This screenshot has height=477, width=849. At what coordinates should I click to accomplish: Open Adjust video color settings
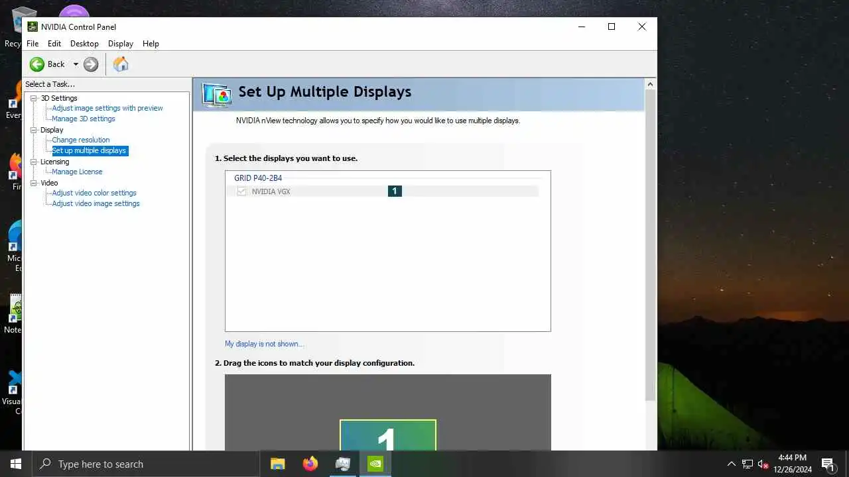click(94, 193)
